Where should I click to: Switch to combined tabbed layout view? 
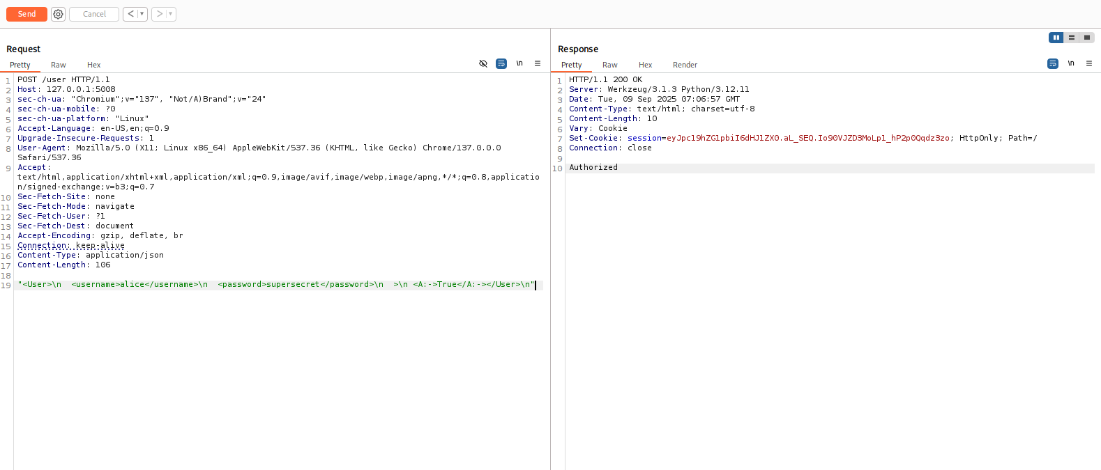point(1087,38)
